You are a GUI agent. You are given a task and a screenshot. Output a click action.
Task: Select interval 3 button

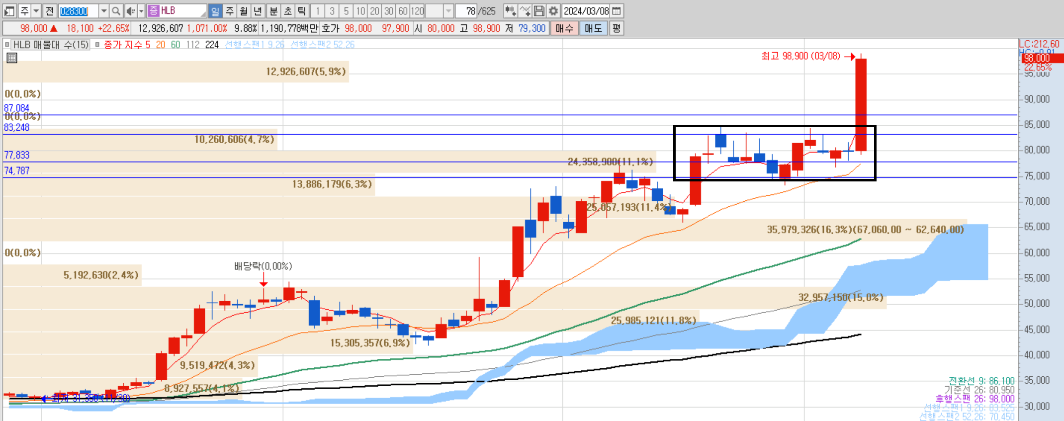tap(332, 11)
